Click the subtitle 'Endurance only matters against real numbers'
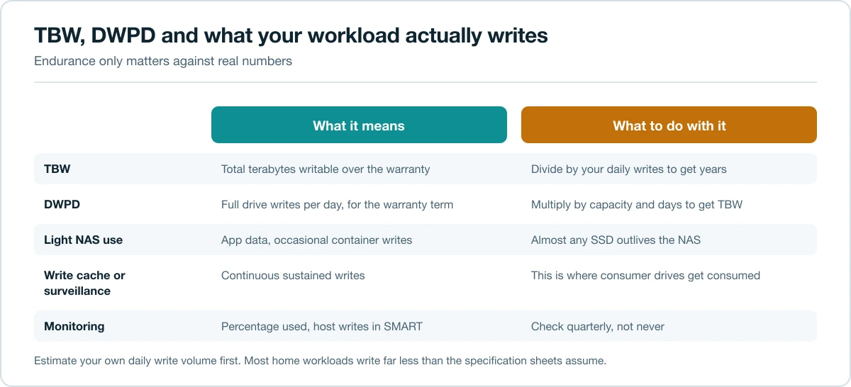The width and height of the screenshot is (851, 387). click(163, 61)
